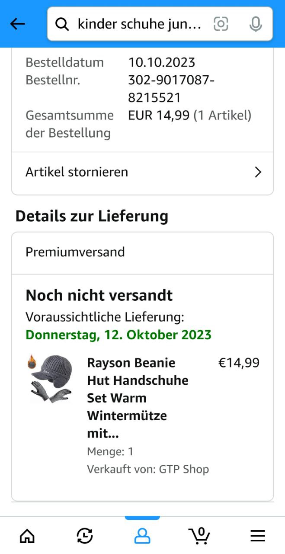285x554 pixels.
Task: Open the shopping cart
Action: (x=199, y=536)
